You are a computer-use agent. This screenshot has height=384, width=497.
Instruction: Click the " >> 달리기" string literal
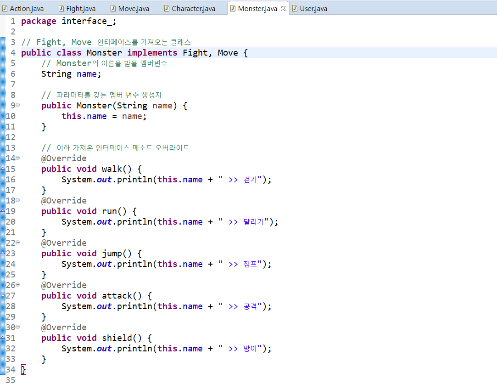(243, 222)
